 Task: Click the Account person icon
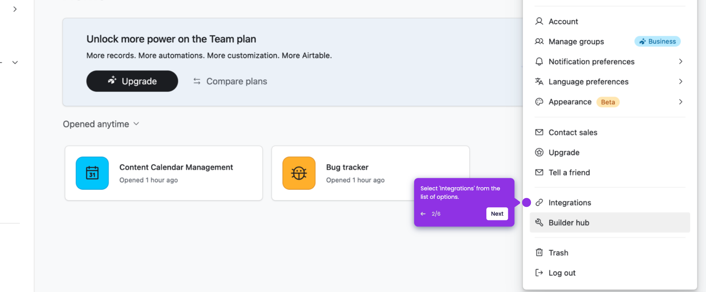tap(539, 21)
